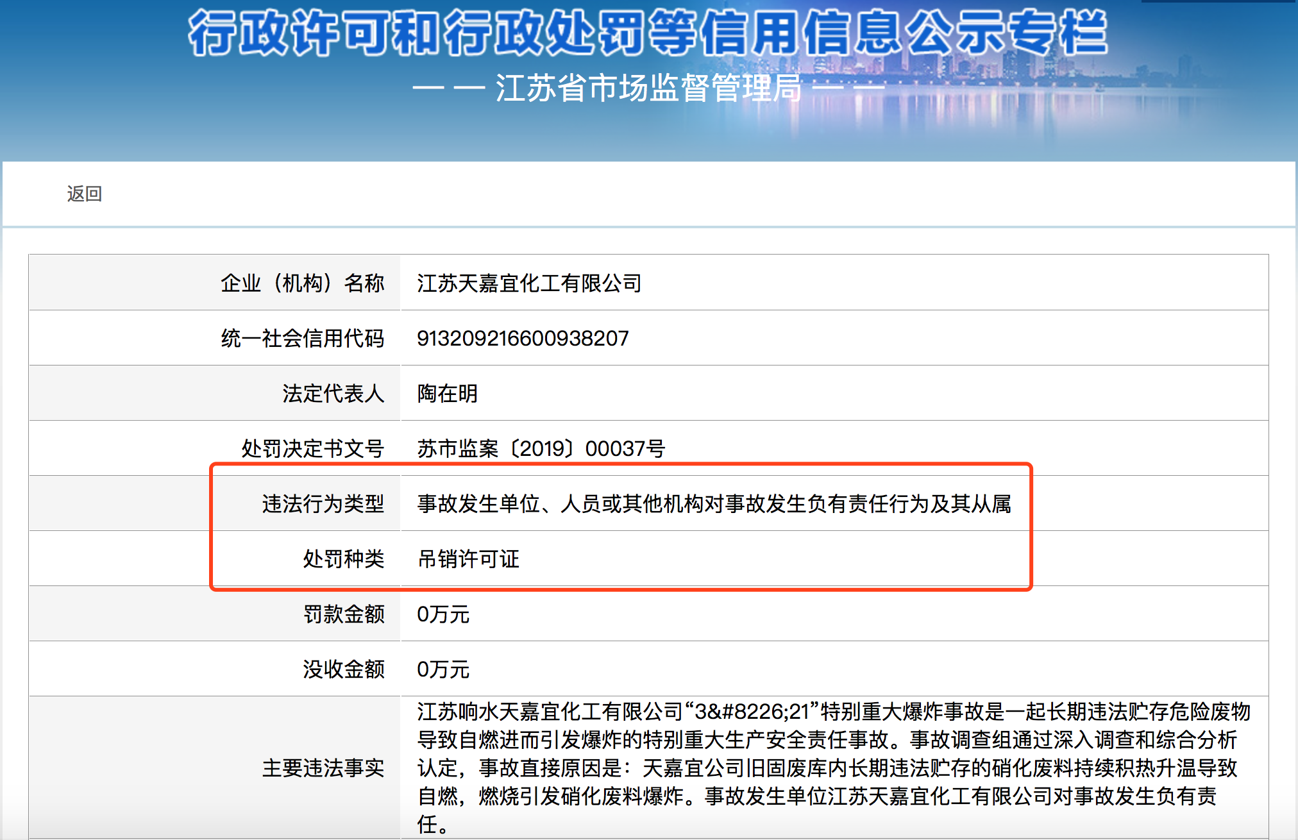
Task: Click the 违法行为类型 row label
Action: click(x=323, y=503)
